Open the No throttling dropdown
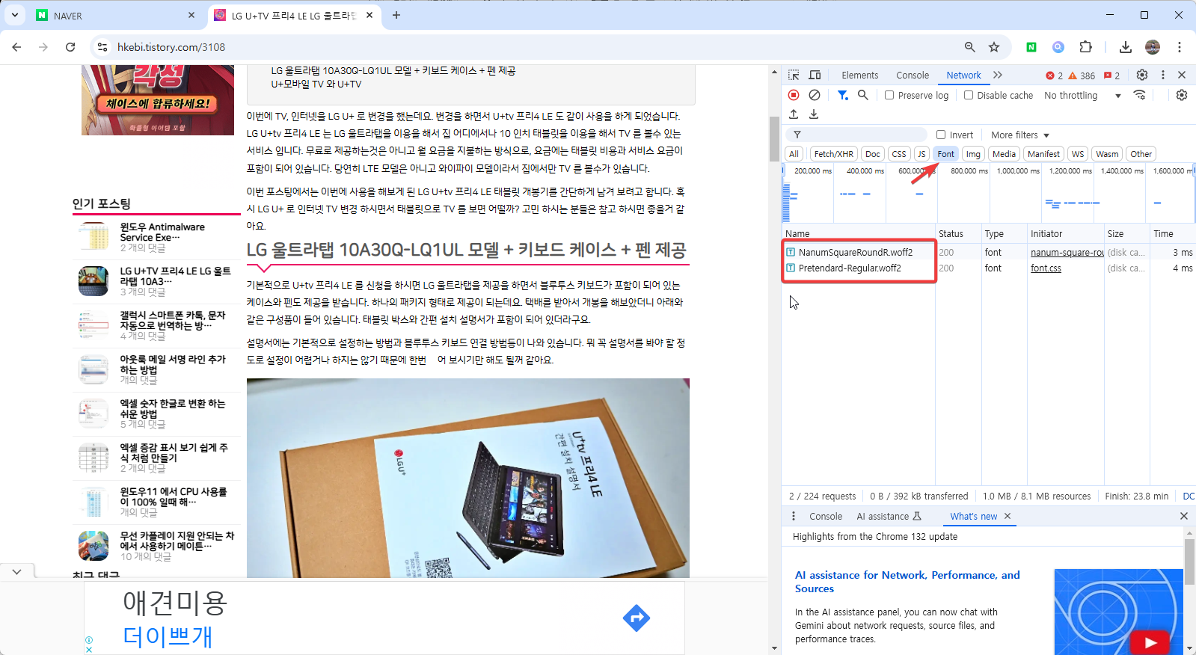Viewport: 1196px width, 655px height. (x=1082, y=95)
